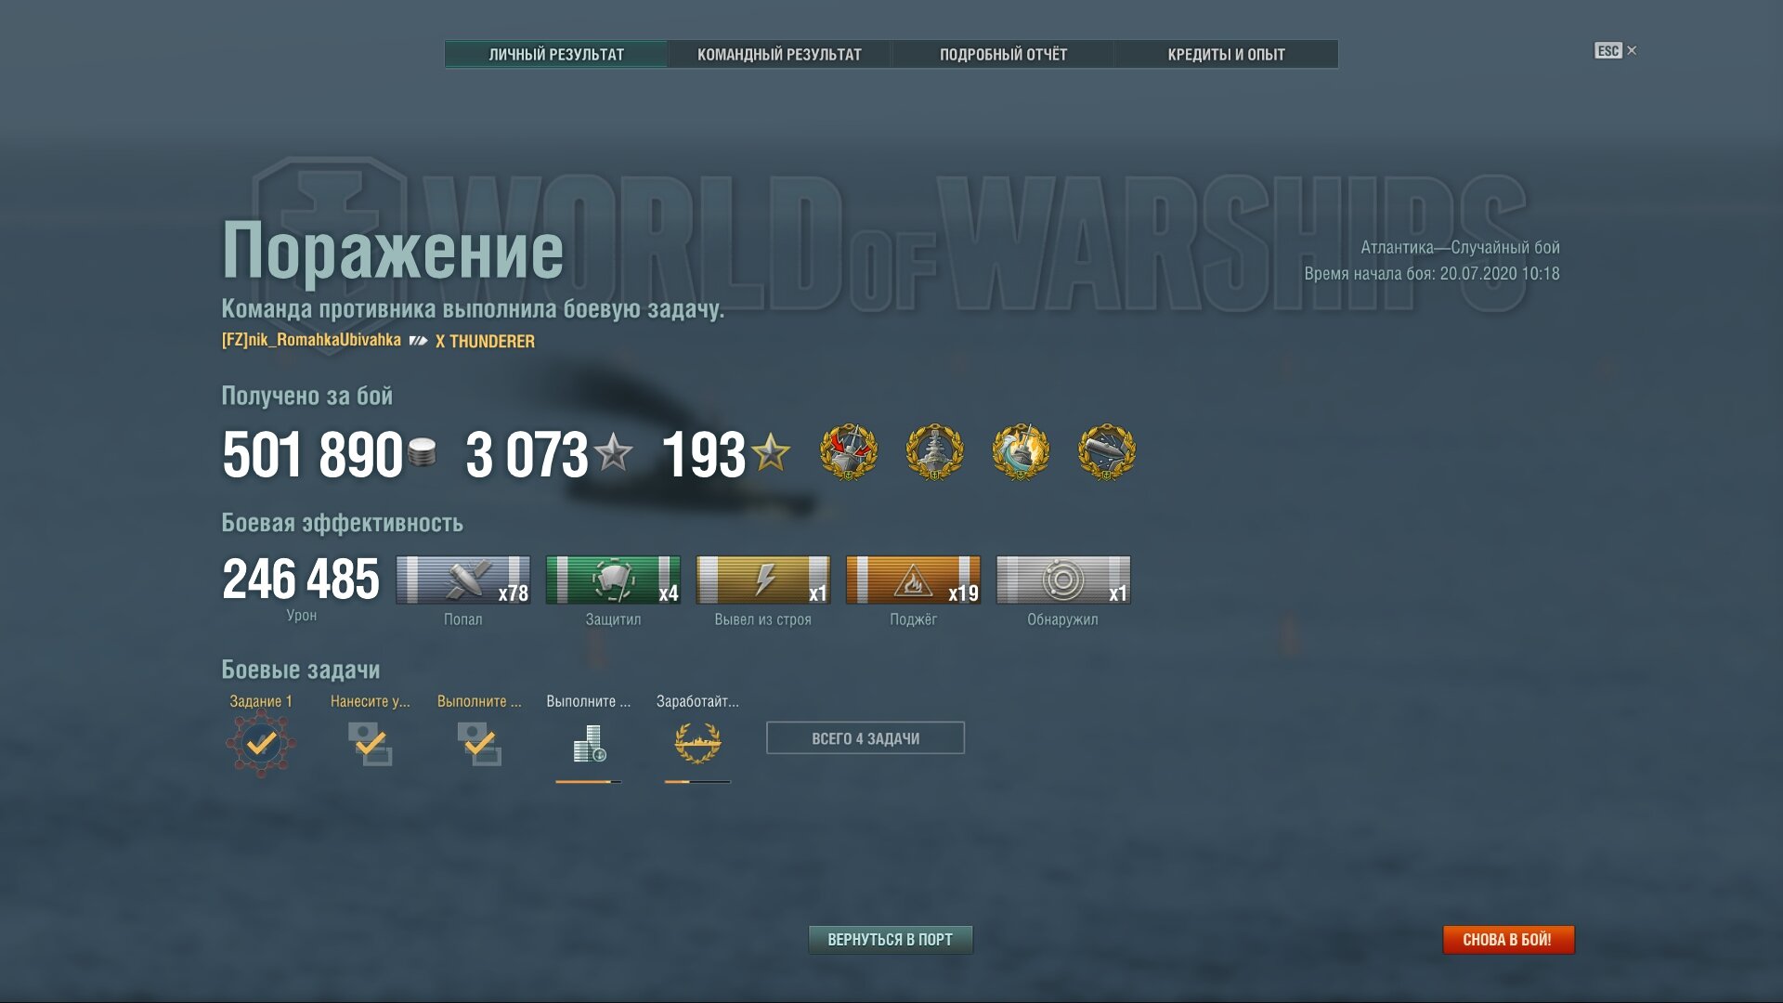This screenshot has height=1003, width=1783.
Task: Open the Подробный отчёт tab
Action: 1003,54
